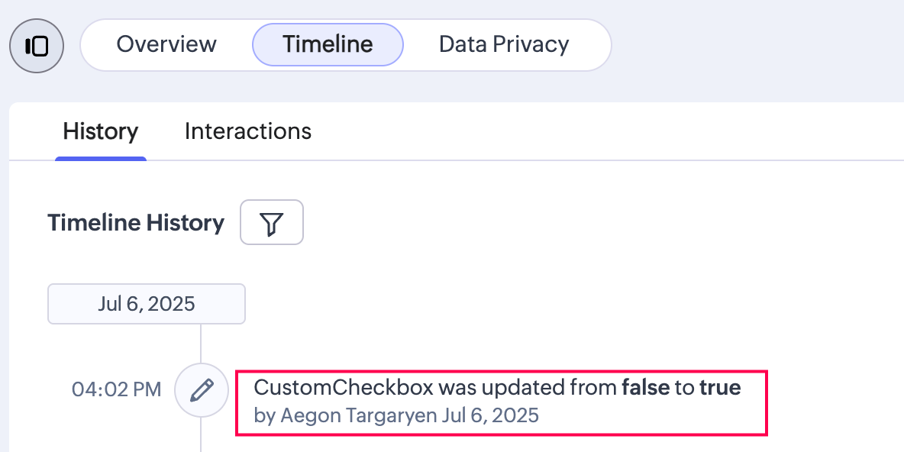Viewport: 904px width, 452px height.
Task: Toggle the sidebar panel icon
Action: pyautogui.click(x=37, y=46)
